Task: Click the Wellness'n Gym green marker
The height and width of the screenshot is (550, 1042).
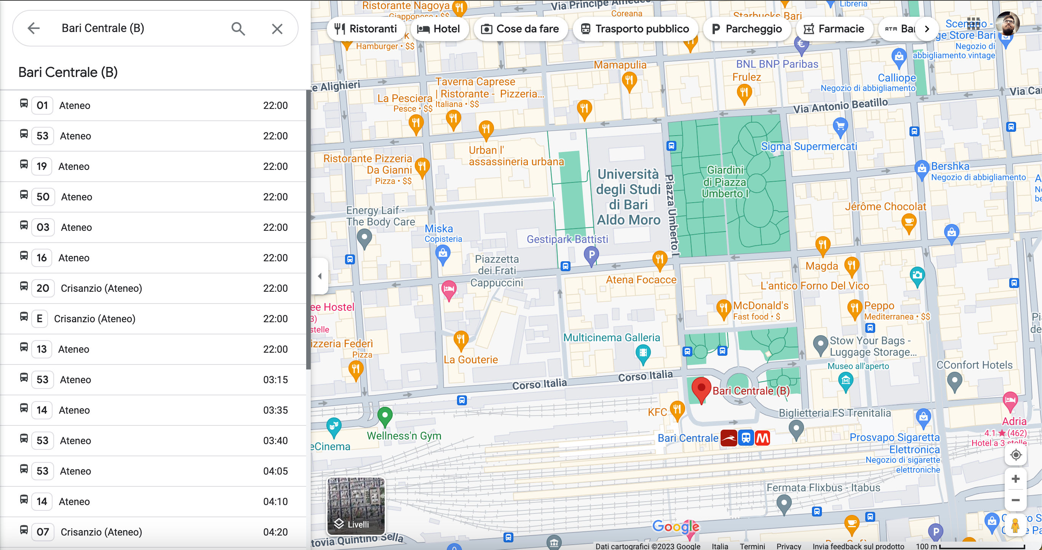Action: pos(385,416)
